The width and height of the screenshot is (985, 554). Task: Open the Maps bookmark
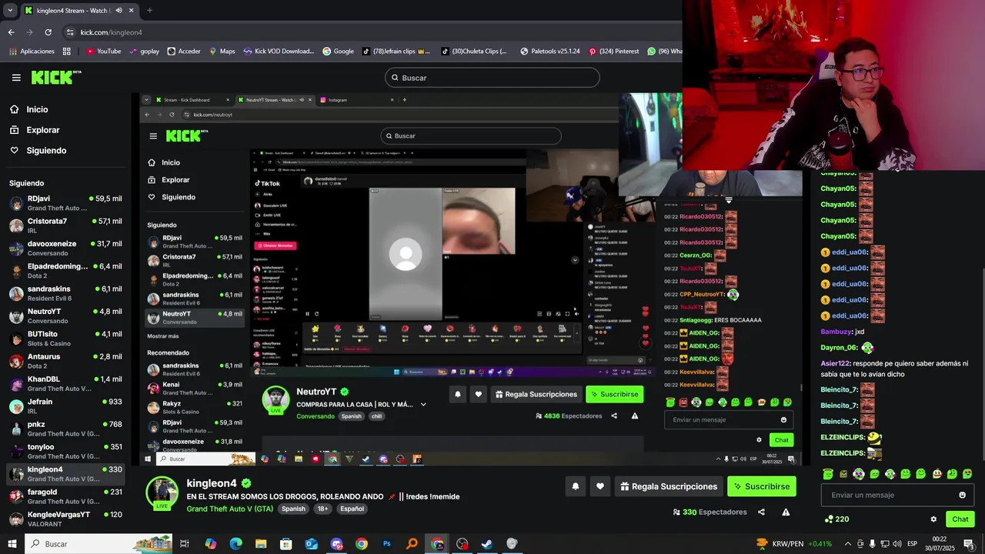click(x=222, y=52)
